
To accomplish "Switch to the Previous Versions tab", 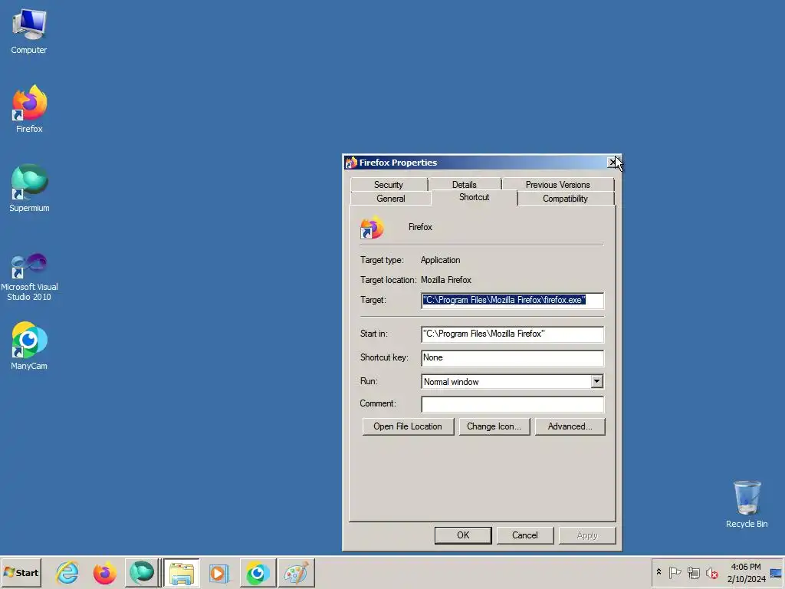I will [x=558, y=184].
